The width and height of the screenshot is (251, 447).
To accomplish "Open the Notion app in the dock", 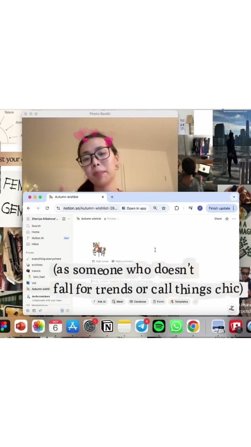I will click(x=107, y=326).
